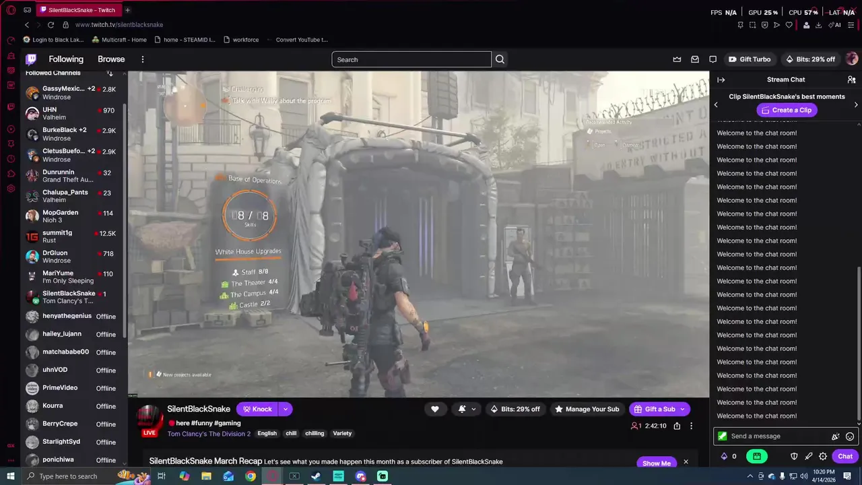Open the workforce bookmark
862x485 pixels.
[240, 40]
